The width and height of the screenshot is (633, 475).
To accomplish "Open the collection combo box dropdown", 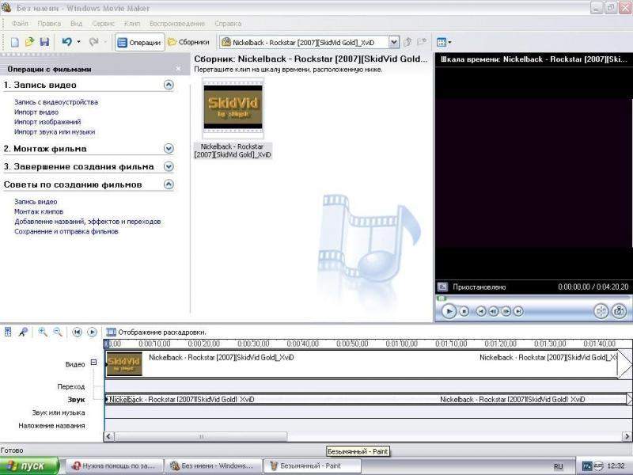I will pos(393,42).
